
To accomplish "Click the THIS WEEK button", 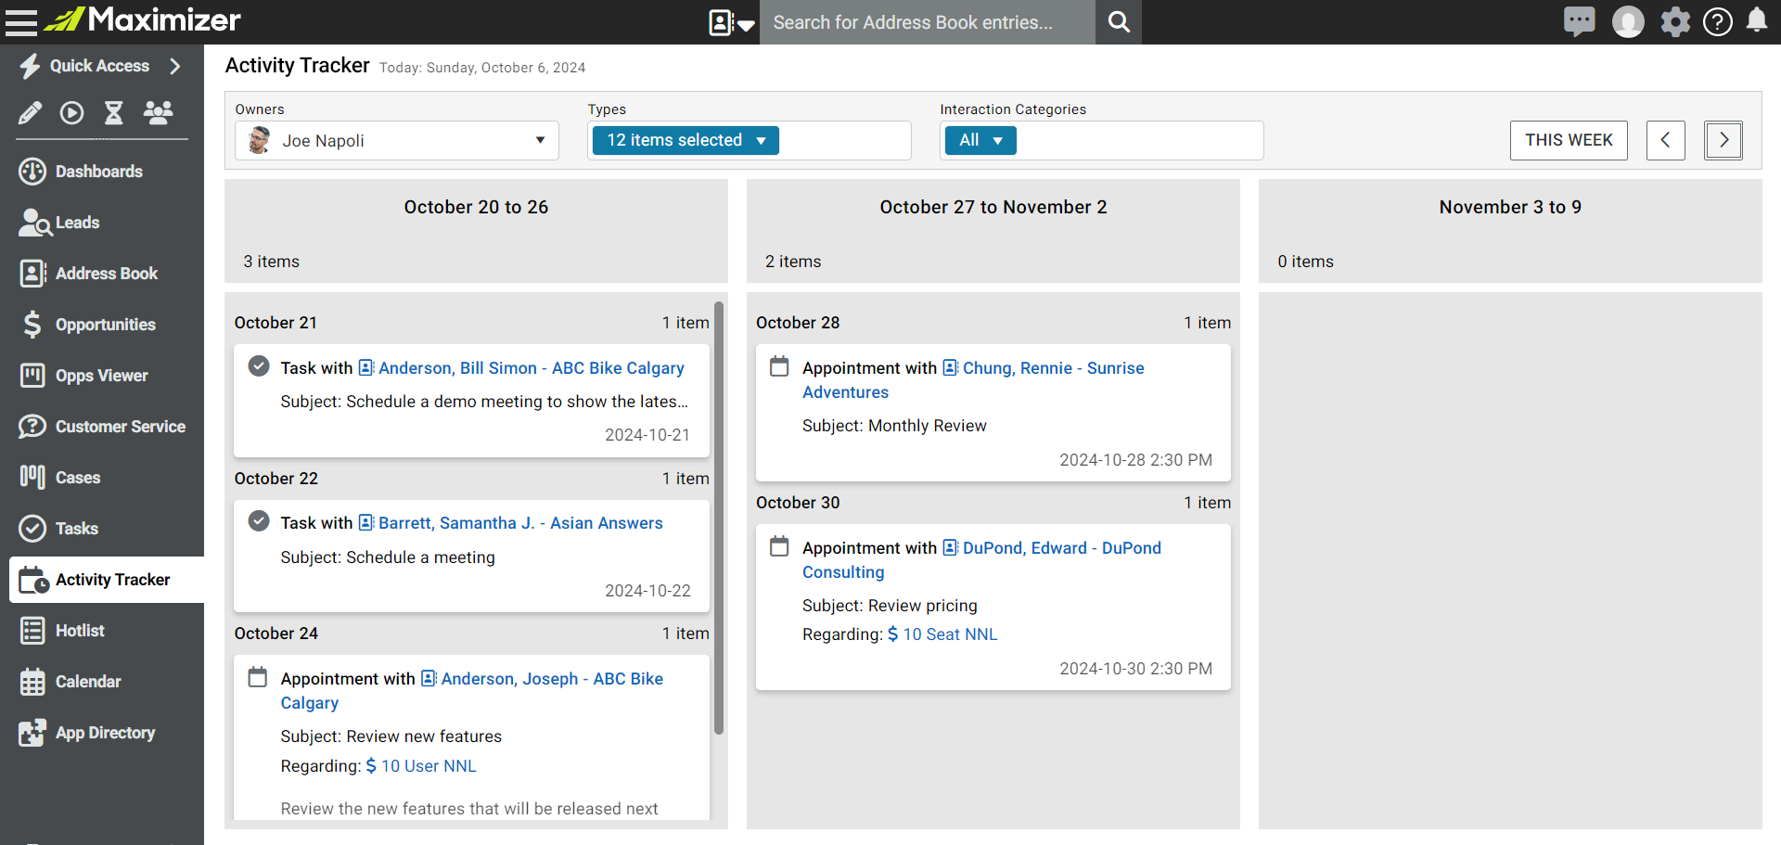I will pos(1569,140).
